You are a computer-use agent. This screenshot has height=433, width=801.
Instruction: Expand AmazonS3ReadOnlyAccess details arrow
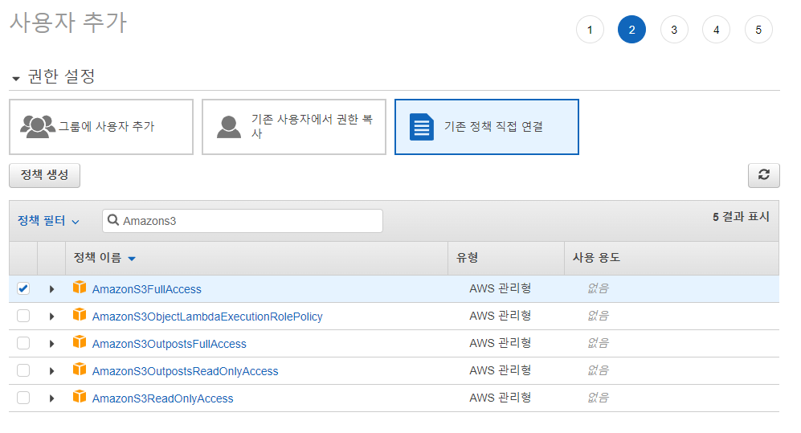click(x=51, y=398)
